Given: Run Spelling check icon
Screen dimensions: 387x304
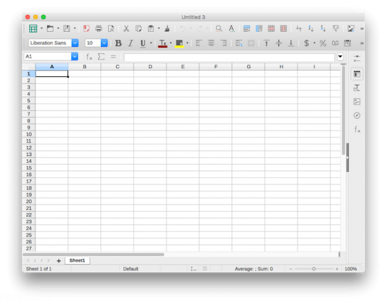Looking at the screenshot, I should coord(231,29).
